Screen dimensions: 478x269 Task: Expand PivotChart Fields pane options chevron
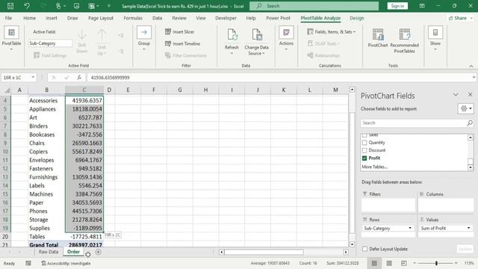tap(456, 95)
